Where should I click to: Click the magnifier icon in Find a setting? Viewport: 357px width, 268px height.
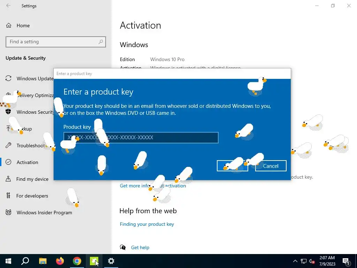pyautogui.click(x=101, y=42)
